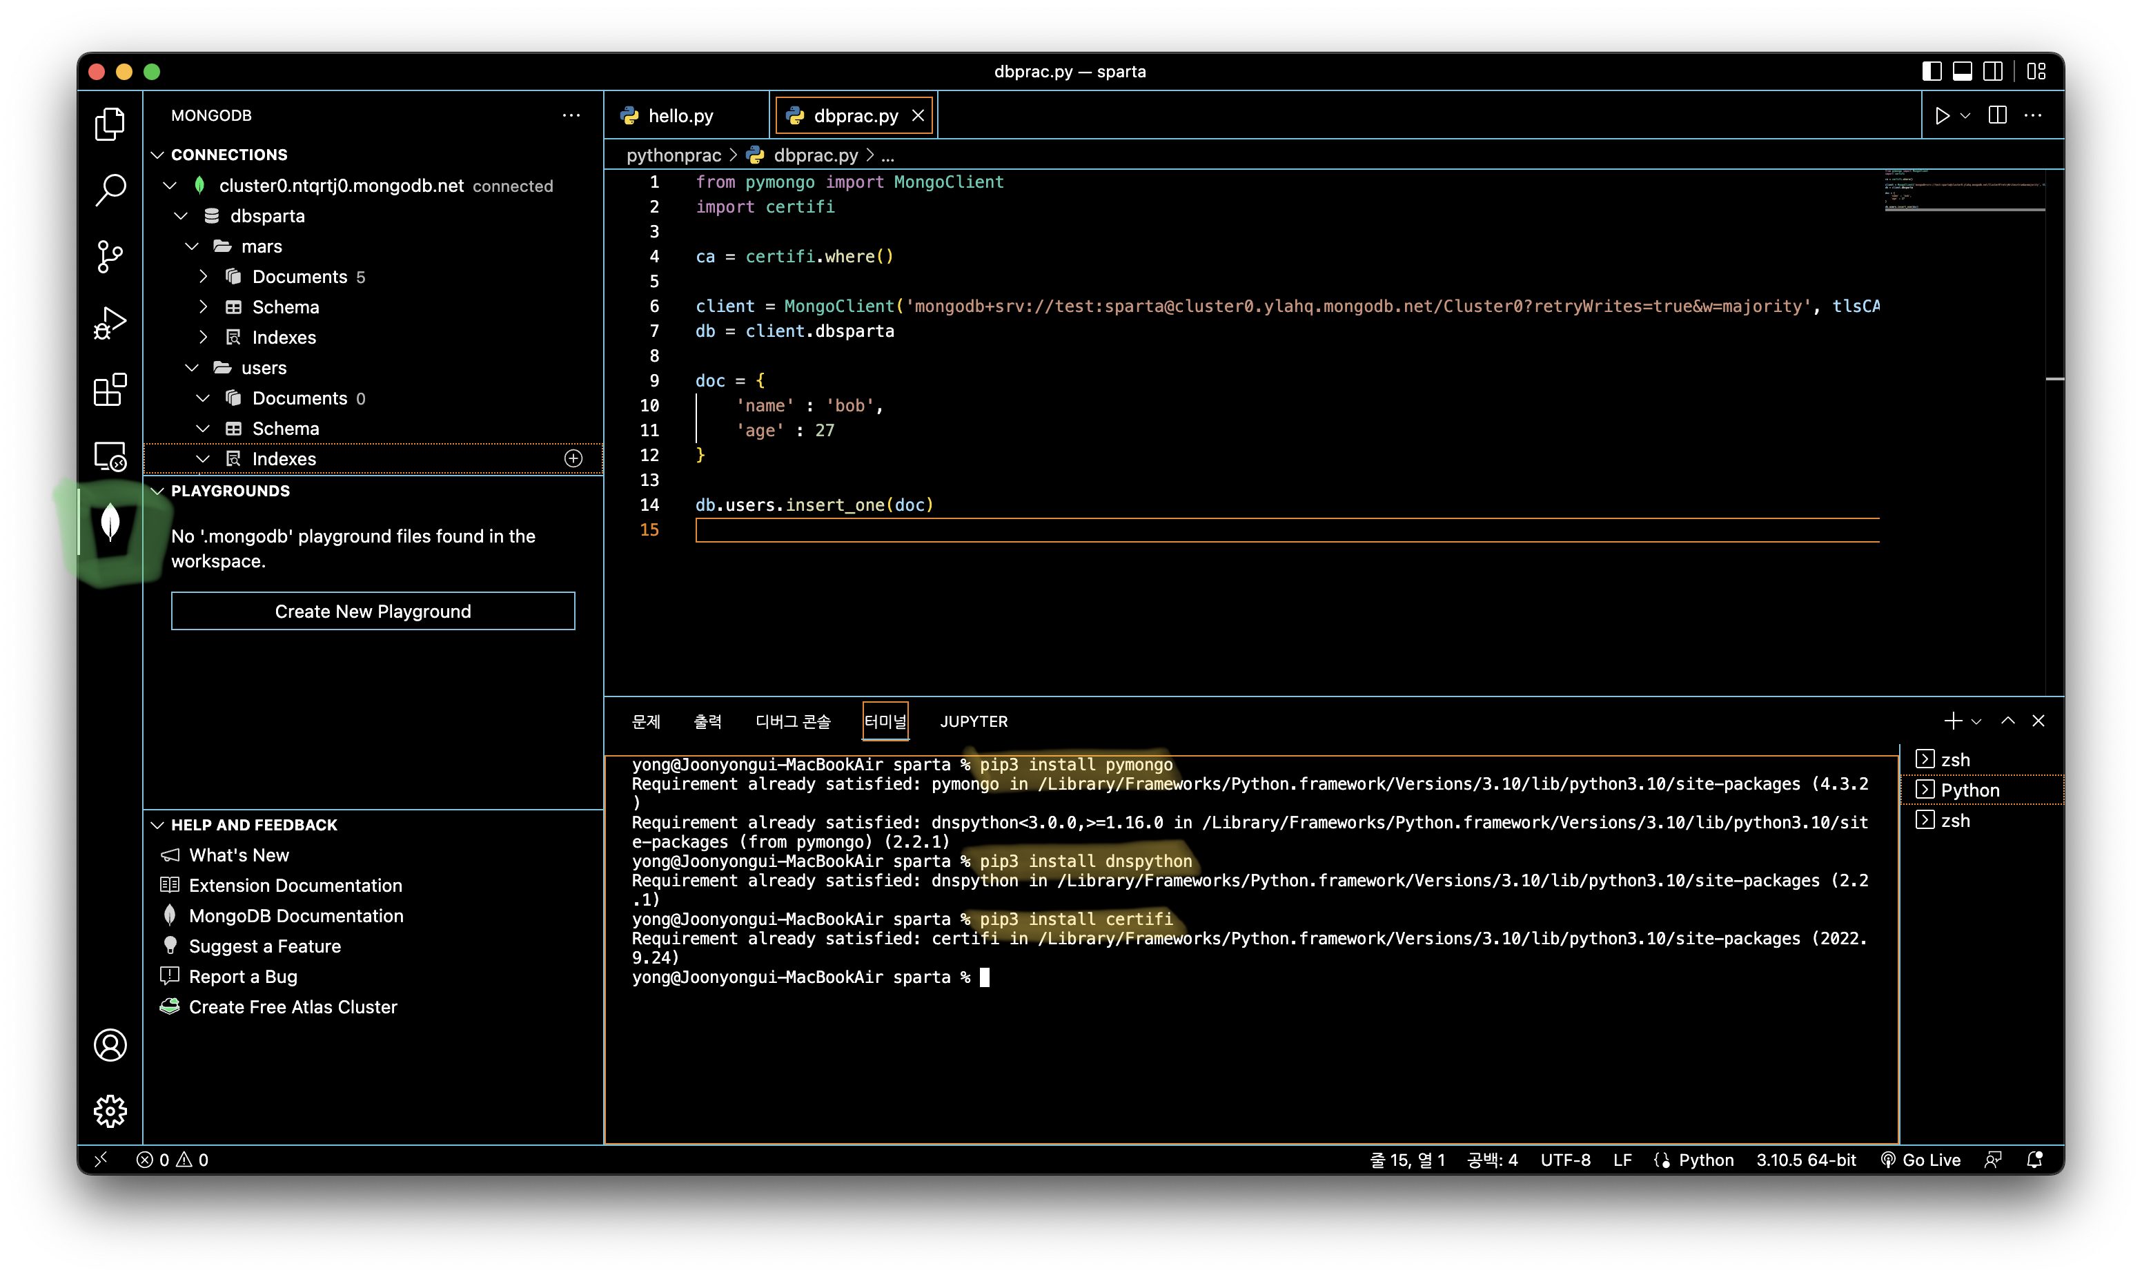Open Extension Documentation link
This screenshot has height=1277, width=2142.
coord(295,886)
